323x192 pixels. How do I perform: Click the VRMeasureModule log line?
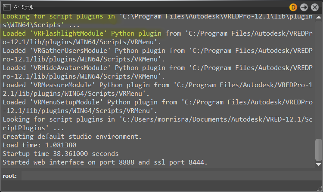[x=158, y=89]
